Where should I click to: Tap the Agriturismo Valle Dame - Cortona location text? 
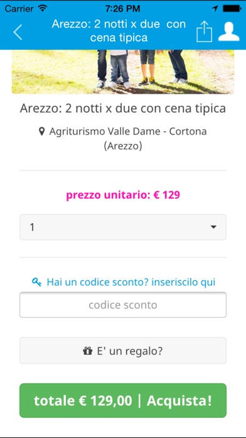pos(128,138)
